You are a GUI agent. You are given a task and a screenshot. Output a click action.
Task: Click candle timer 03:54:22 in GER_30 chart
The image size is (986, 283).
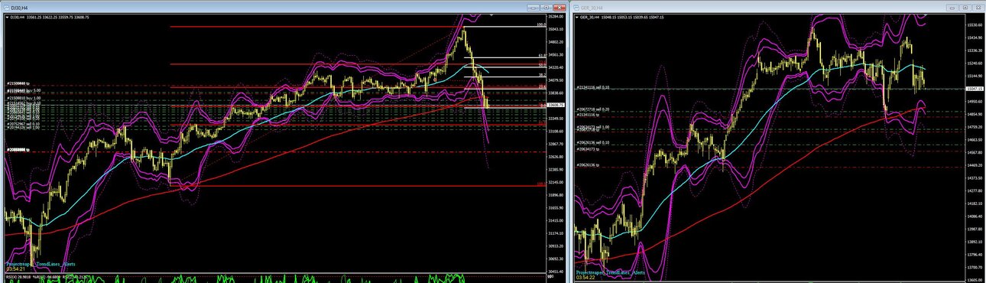(586, 278)
